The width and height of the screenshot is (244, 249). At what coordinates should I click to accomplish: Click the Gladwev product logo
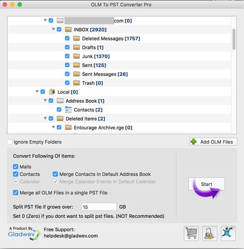[x=24, y=233]
